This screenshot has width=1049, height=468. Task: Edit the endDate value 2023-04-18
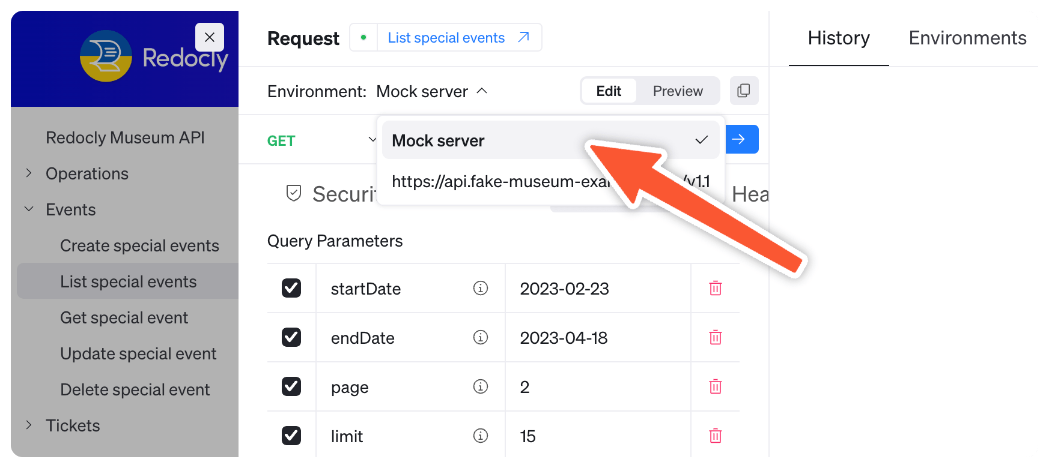pyautogui.click(x=598, y=338)
